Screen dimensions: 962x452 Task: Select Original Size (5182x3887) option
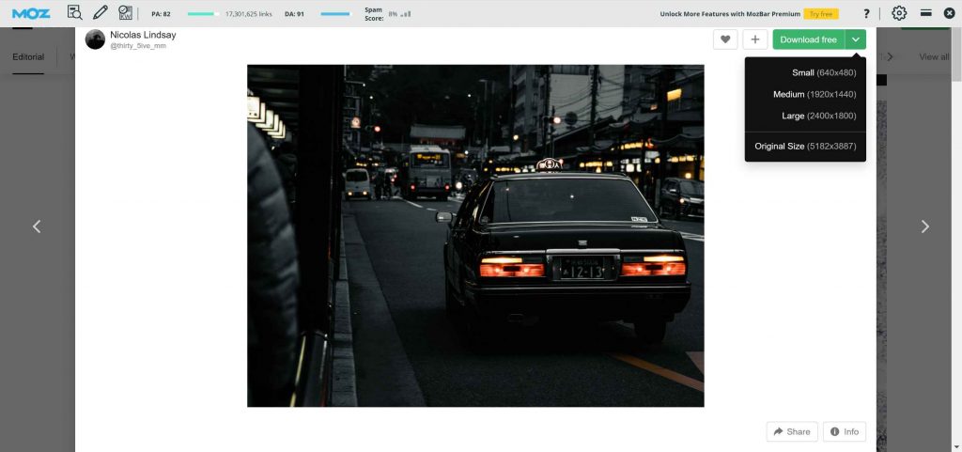[x=804, y=146]
